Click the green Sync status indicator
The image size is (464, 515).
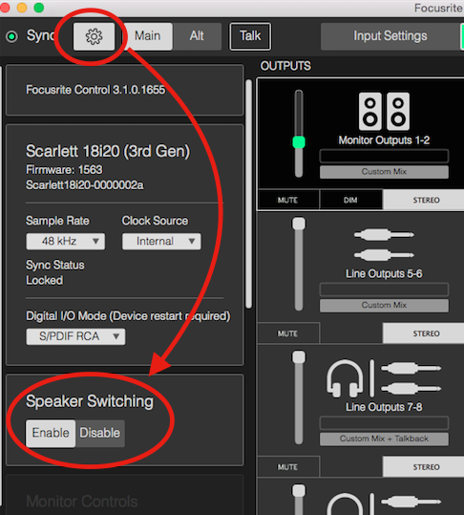pos(11,36)
